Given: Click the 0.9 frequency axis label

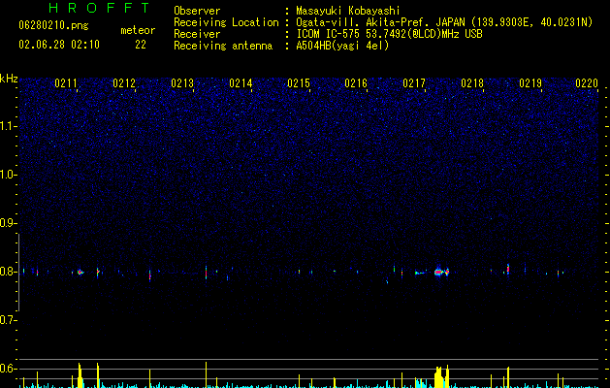Looking at the screenshot, I should 8,223.
